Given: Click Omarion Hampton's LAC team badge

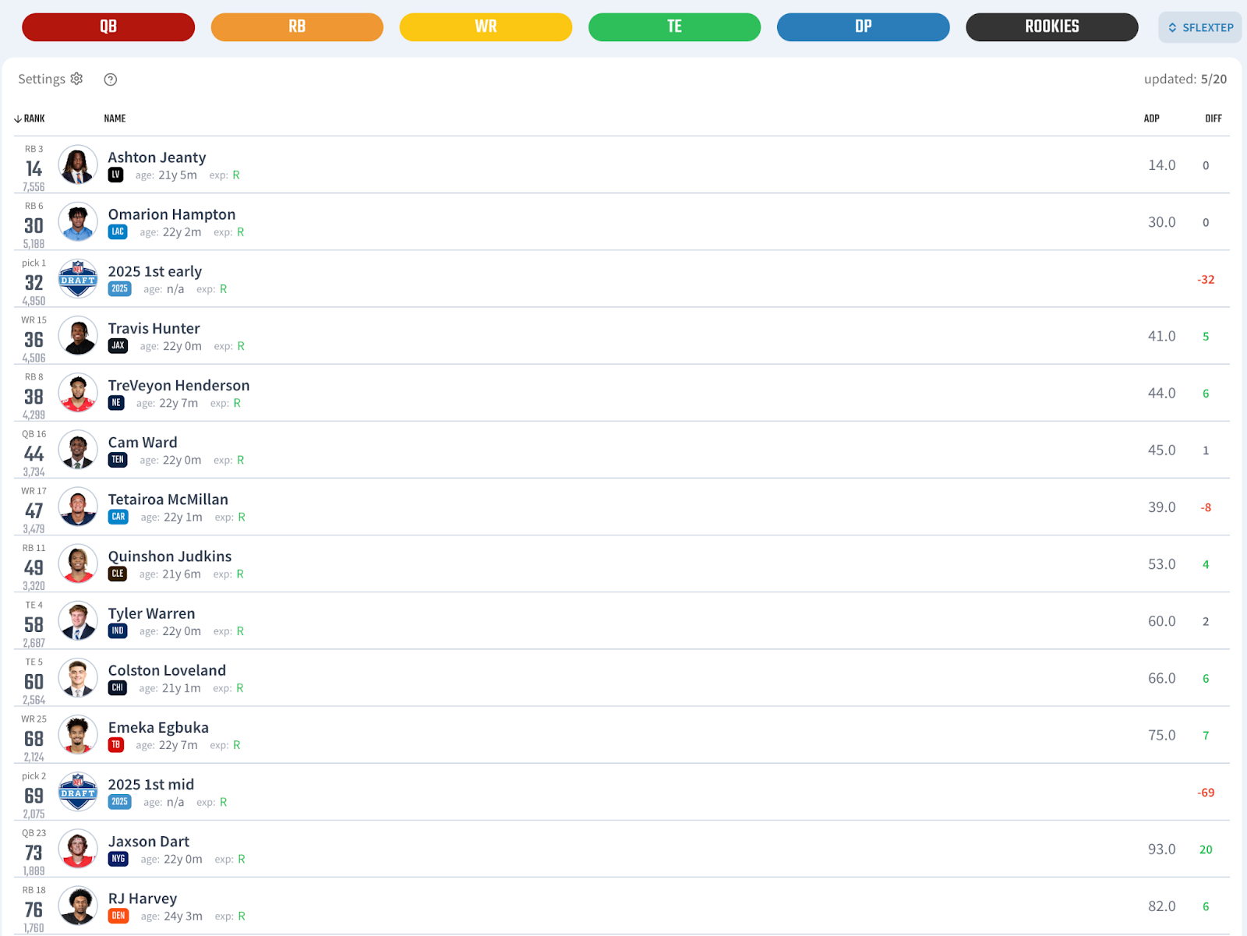Looking at the screenshot, I should 118,231.
